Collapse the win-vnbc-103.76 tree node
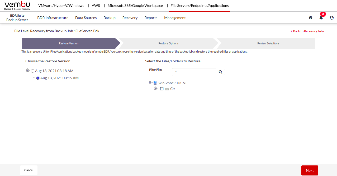The height and width of the screenshot is (176, 337). (x=150, y=82)
